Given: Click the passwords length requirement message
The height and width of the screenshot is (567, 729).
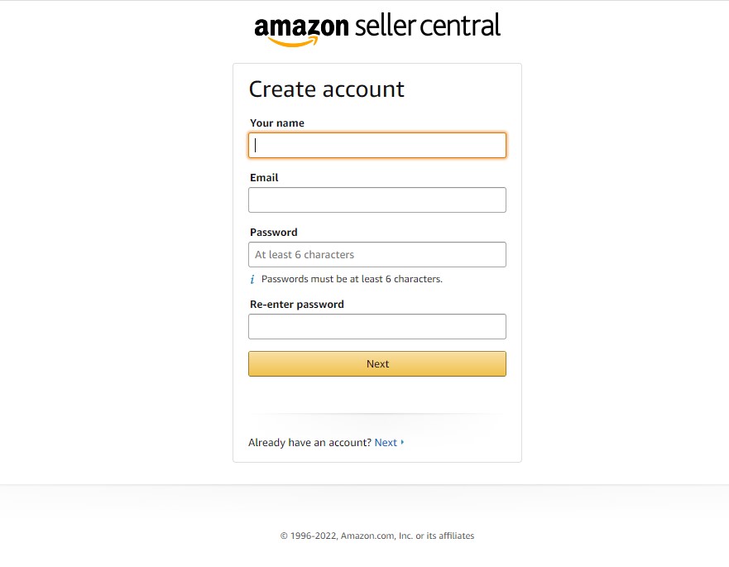Looking at the screenshot, I should pyautogui.click(x=352, y=279).
